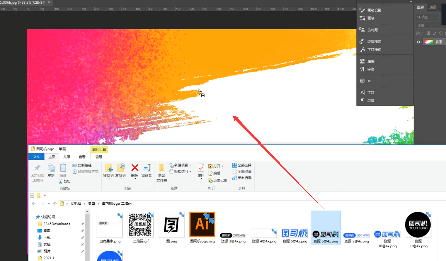Click the 复制 copy button
The height and width of the screenshot is (261, 446).
[x=51, y=170]
